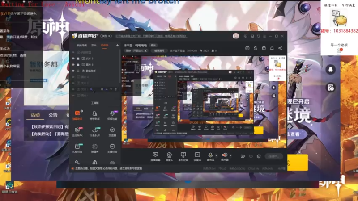This screenshot has height=201, width=358.
Task: Delete the hovered 文本 1 source with trash icon
Action: 116,89
